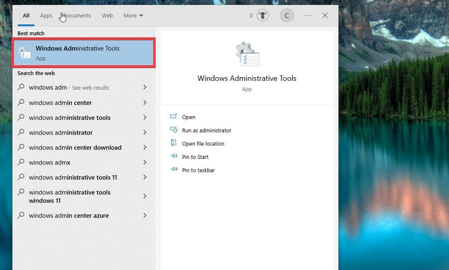Viewport: 449px width, 270px height.
Task: Switch to the Documents search tab
Action: tap(76, 15)
